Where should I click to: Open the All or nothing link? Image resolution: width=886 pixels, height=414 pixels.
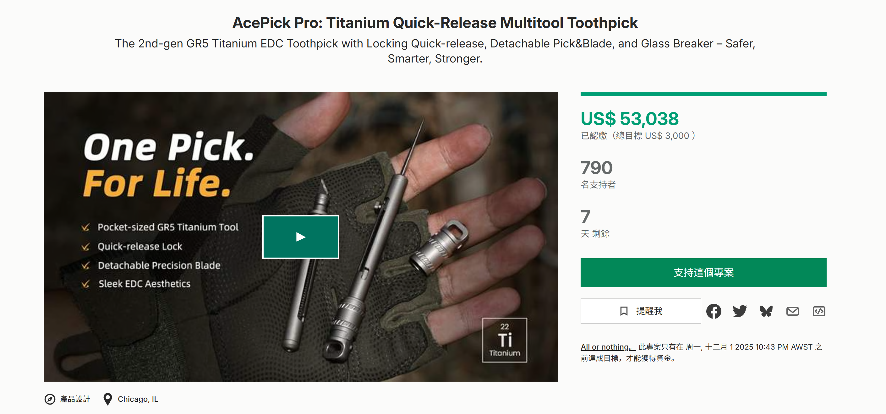(x=606, y=347)
